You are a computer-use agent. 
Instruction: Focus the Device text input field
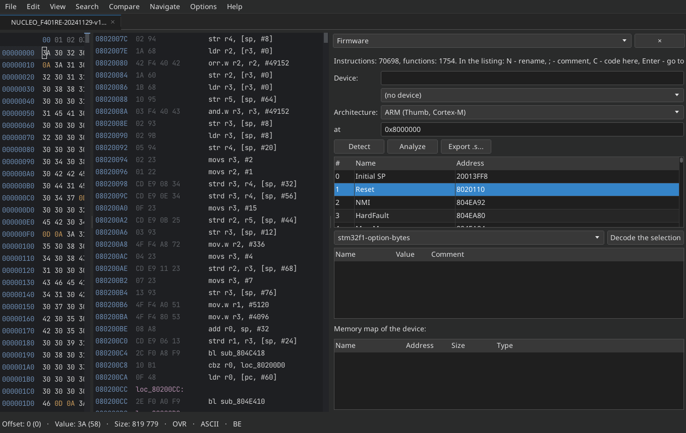(532, 78)
